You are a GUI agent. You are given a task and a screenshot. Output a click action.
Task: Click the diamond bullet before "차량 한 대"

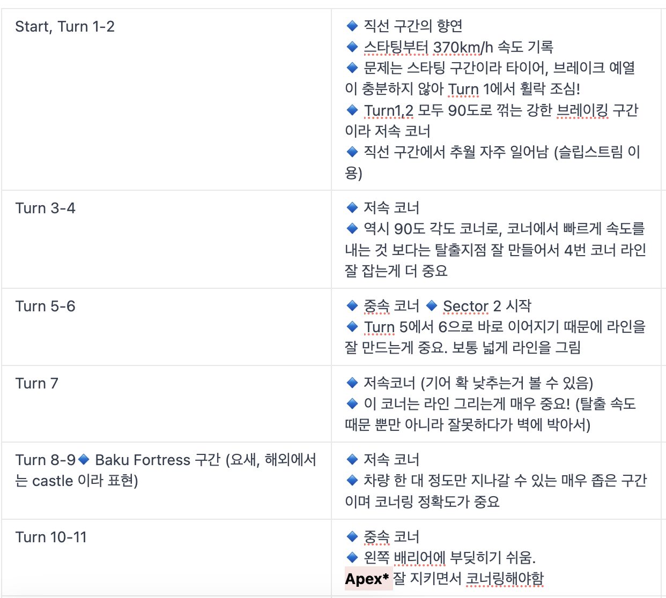pyautogui.click(x=352, y=480)
